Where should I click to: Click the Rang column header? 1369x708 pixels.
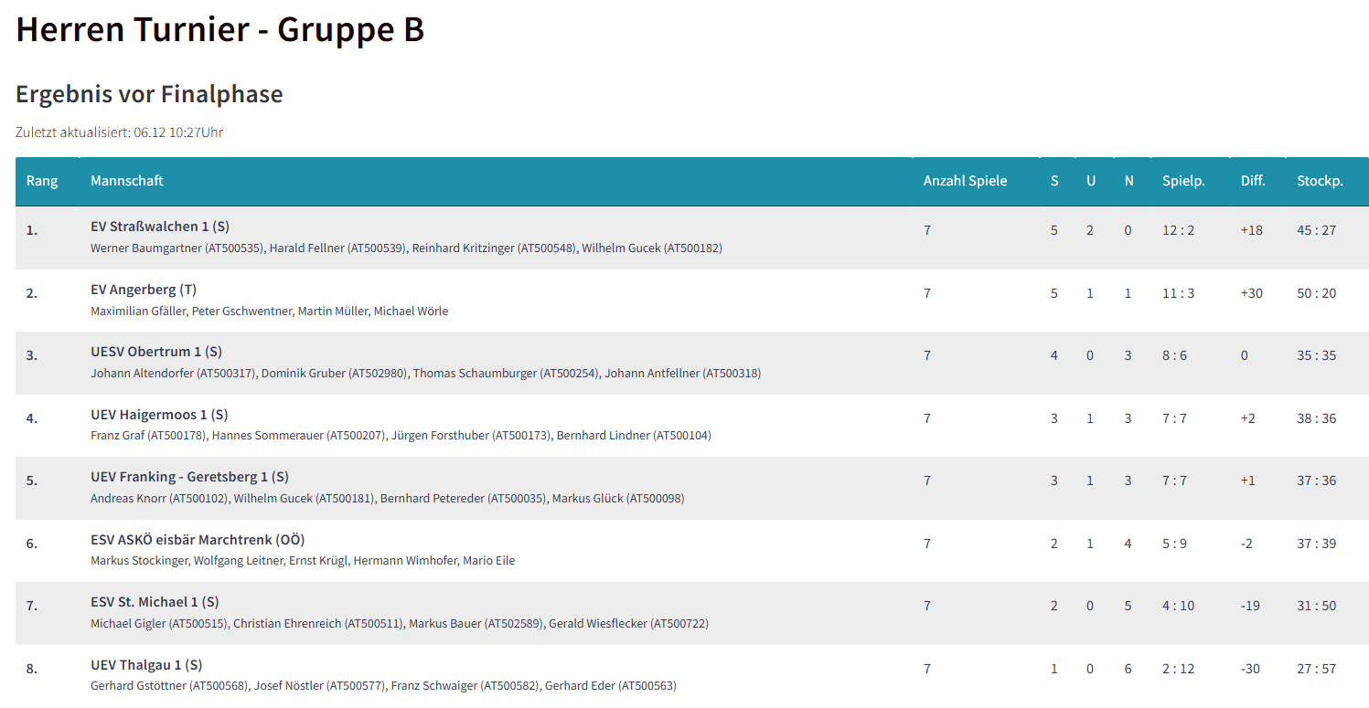[42, 181]
